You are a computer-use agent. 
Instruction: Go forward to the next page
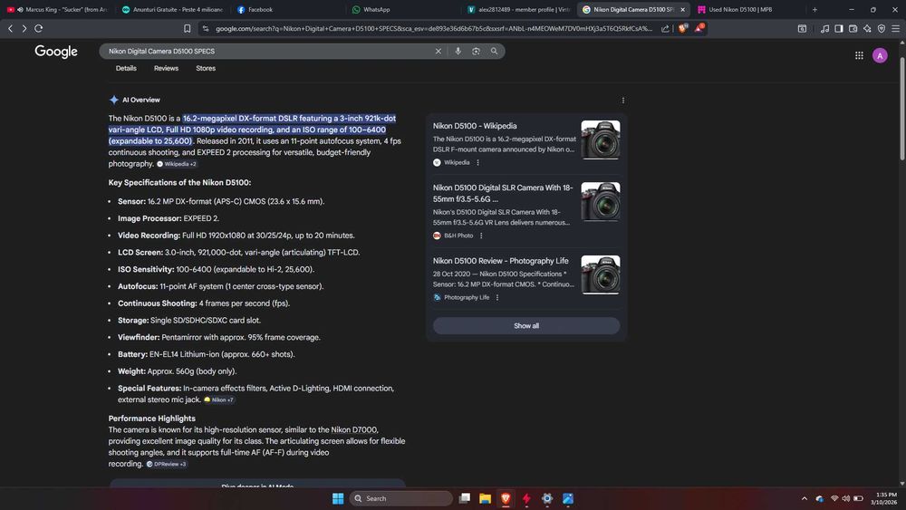click(24, 28)
